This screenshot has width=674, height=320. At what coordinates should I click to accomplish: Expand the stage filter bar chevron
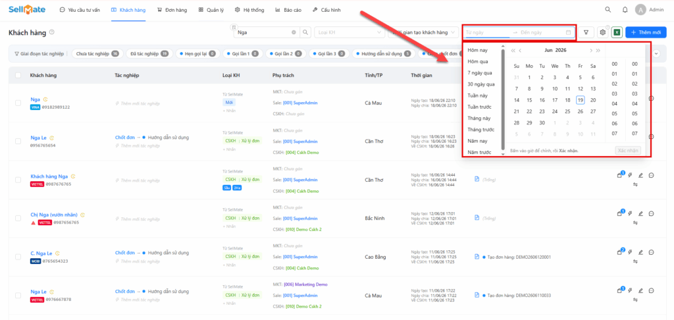coord(656,53)
